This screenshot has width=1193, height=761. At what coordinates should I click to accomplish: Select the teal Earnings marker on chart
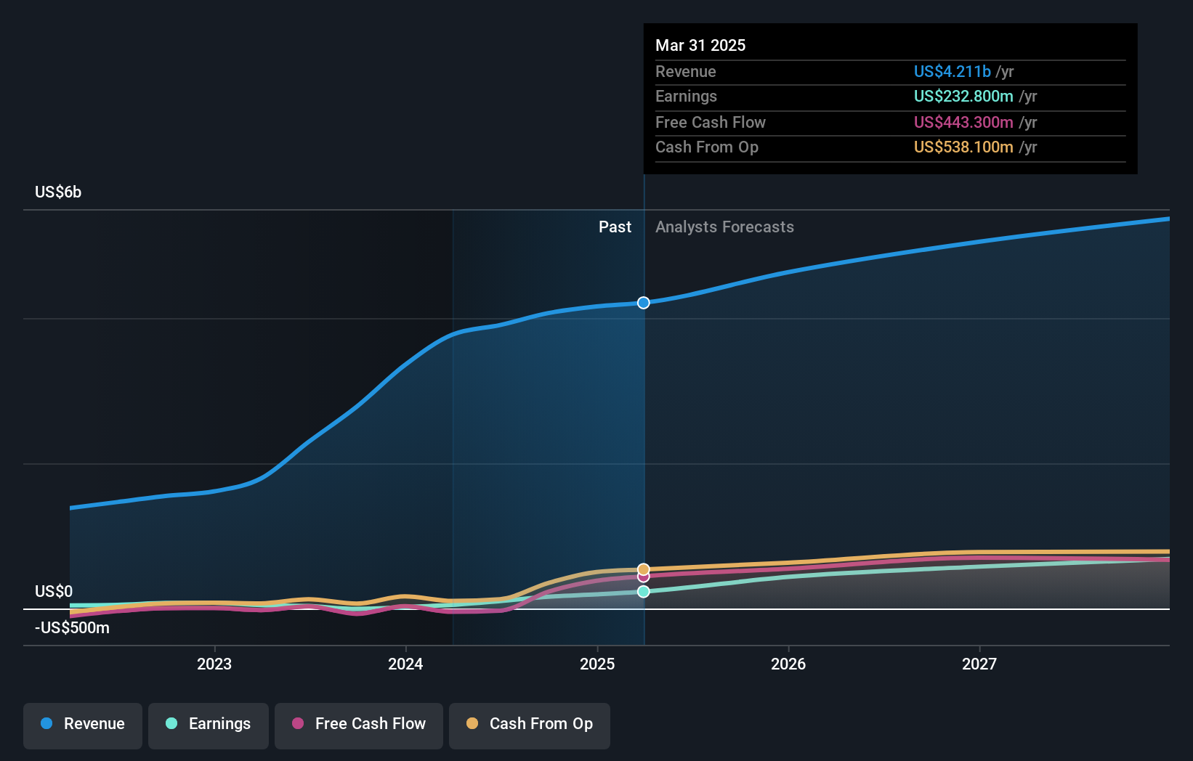click(642, 591)
